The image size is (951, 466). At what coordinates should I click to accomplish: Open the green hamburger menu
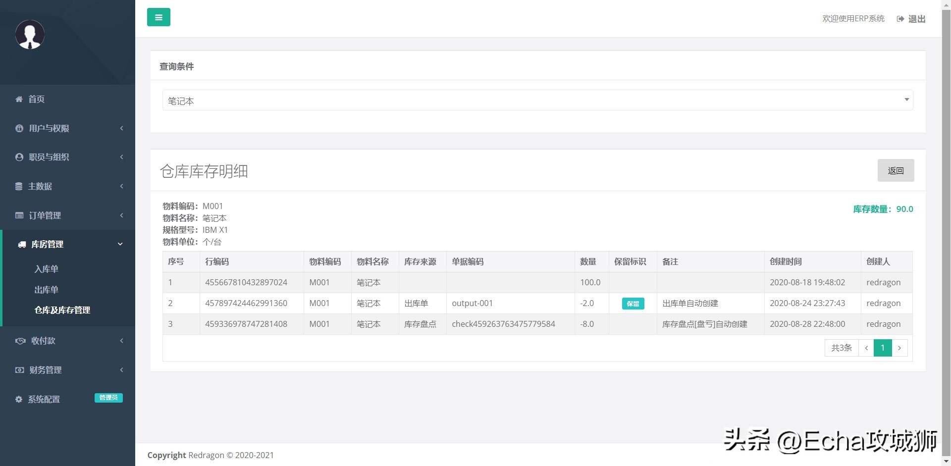click(x=158, y=17)
